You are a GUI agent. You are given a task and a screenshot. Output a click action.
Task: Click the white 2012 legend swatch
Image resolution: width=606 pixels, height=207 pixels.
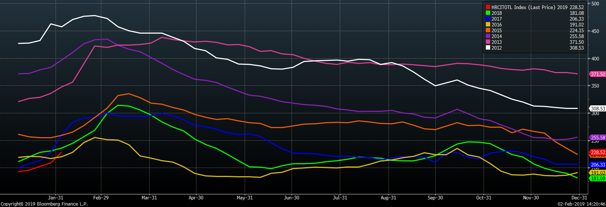pyautogui.click(x=488, y=48)
